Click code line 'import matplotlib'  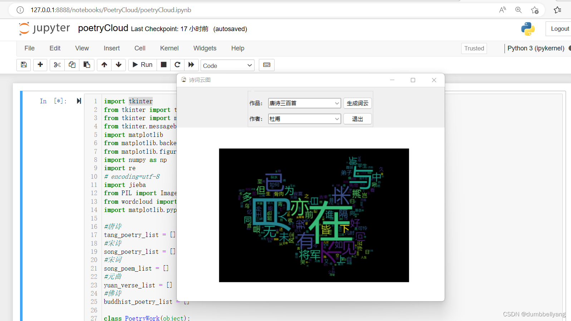[133, 135]
